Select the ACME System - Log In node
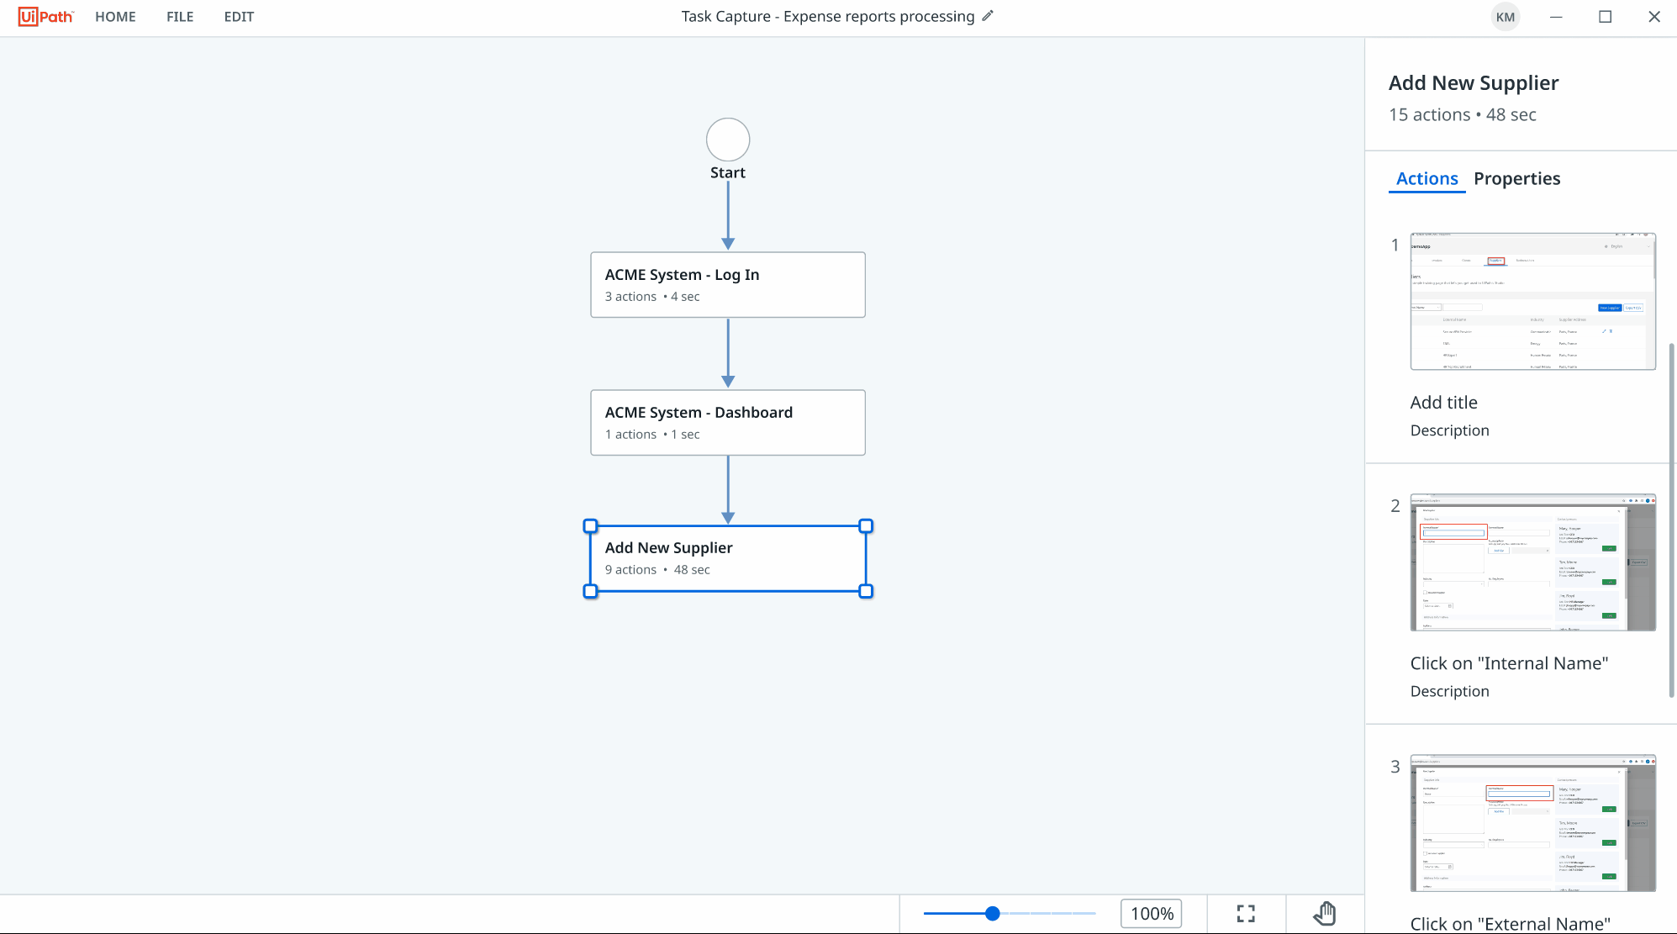This screenshot has width=1677, height=934. 728,285
